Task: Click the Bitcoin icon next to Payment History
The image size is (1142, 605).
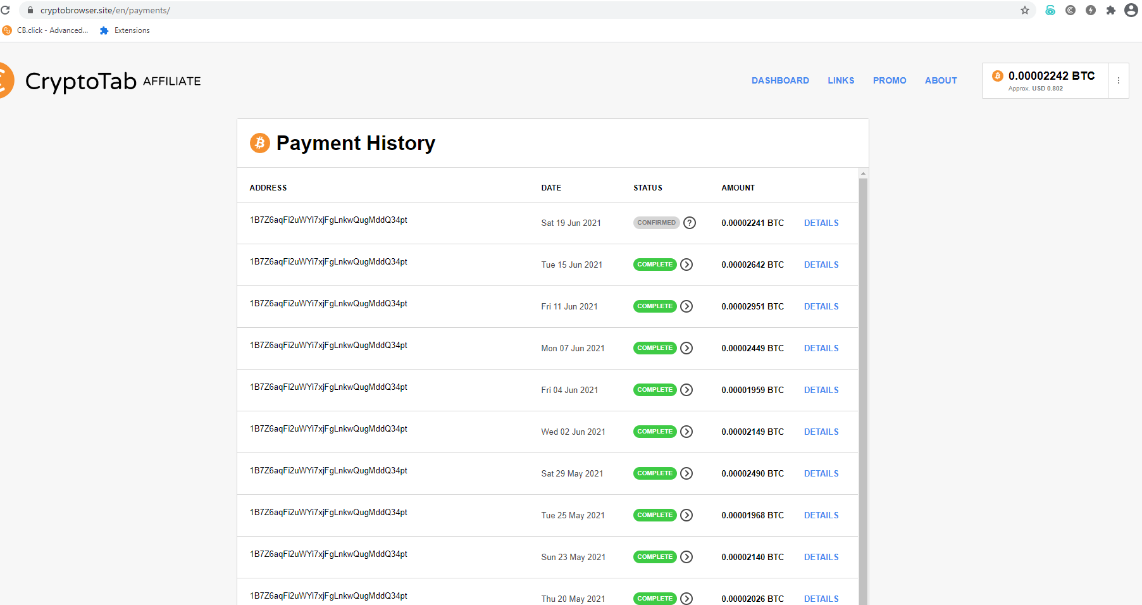Action: point(260,143)
